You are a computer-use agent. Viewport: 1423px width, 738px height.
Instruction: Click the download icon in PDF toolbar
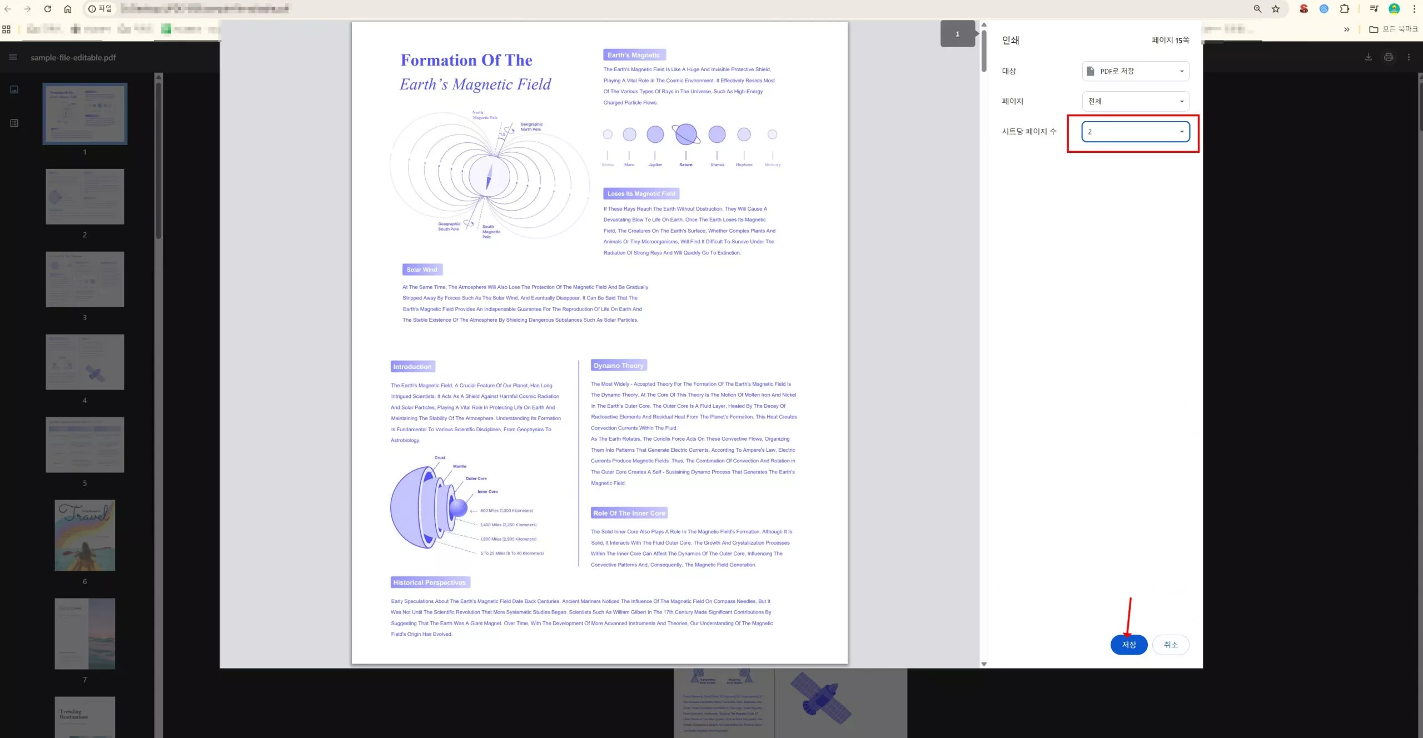[1368, 57]
